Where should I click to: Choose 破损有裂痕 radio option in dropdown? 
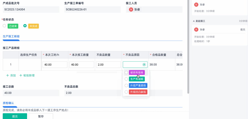coord(126,72)
